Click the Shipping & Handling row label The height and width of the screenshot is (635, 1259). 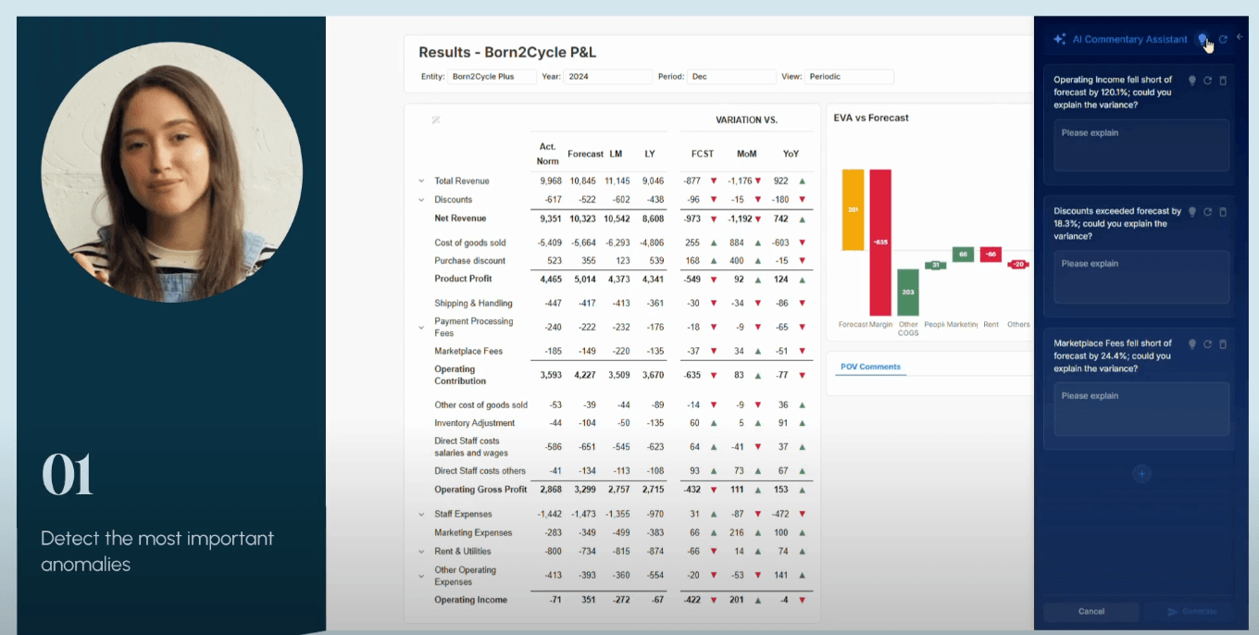471,304
